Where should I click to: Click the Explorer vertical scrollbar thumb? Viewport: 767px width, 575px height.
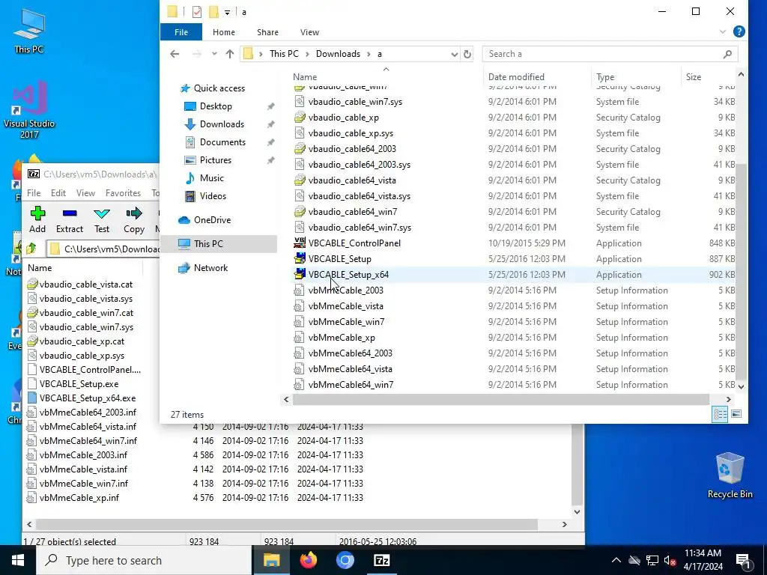741,271
